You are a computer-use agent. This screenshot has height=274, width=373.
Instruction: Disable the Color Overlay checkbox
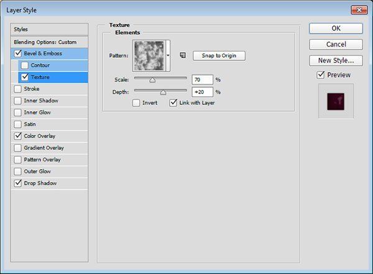pos(17,136)
